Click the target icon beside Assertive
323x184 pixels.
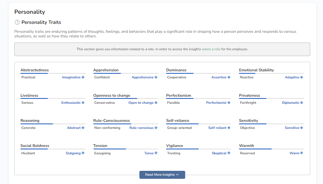click(x=229, y=77)
